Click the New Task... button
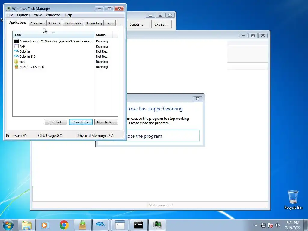The width and height of the screenshot is (308, 231). (x=106, y=122)
